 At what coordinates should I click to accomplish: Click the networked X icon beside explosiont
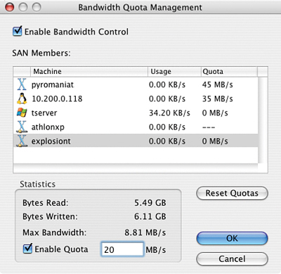22,141
